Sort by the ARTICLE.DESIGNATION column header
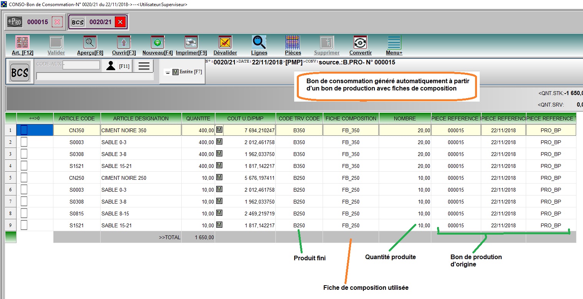583x299 pixels. coord(141,118)
